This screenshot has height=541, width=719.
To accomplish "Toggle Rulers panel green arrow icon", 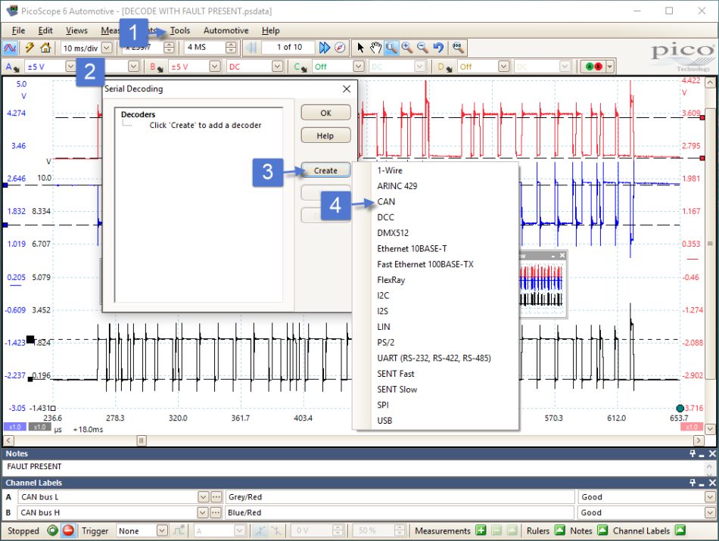I will pos(560,530).
